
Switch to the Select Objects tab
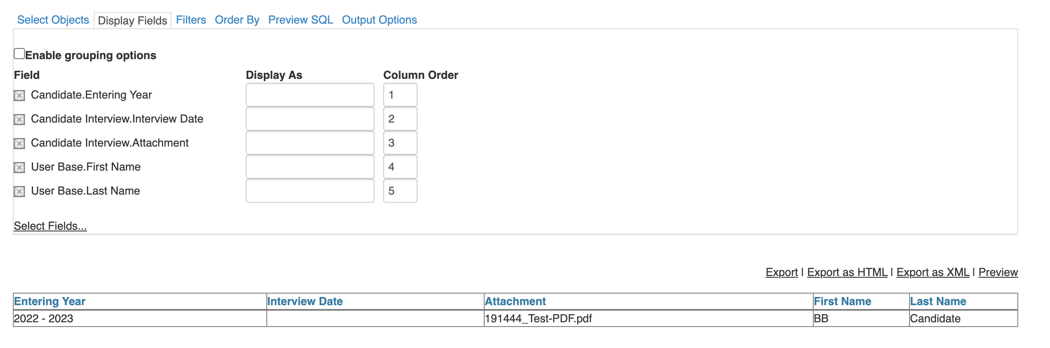[53, 20]
